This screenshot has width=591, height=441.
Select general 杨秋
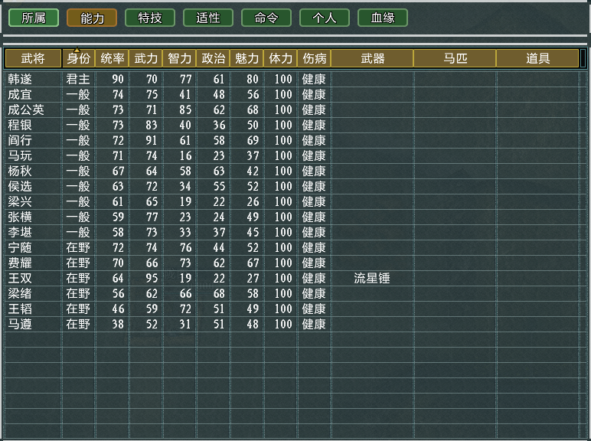[20, 171]
